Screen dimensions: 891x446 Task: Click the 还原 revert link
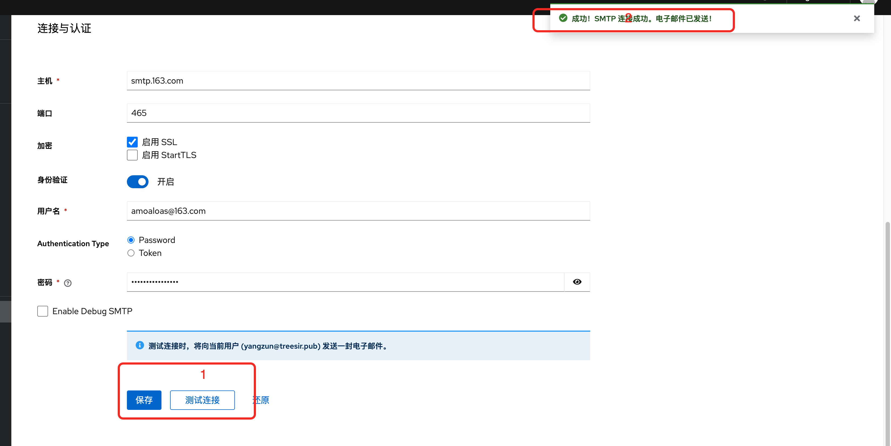click(261, 400)
